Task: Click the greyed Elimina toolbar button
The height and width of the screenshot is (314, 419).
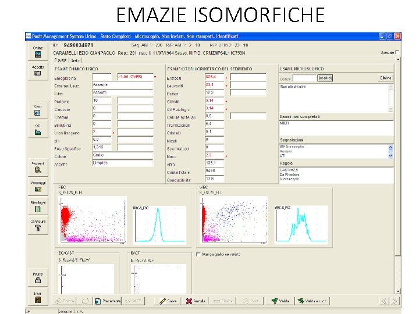Action: (223, 301)
